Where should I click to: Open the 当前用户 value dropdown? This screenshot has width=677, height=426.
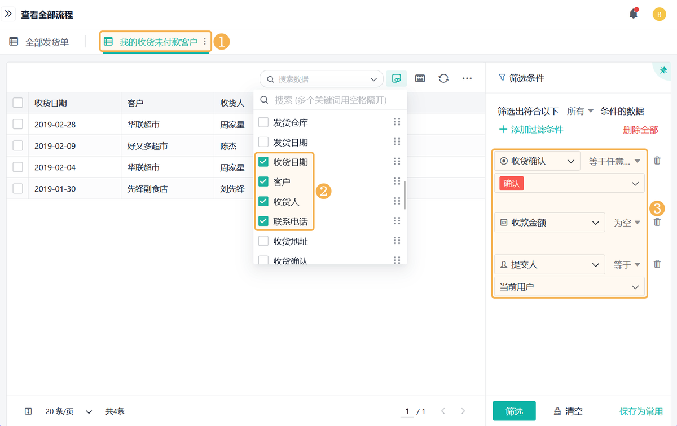click(569, 287)
